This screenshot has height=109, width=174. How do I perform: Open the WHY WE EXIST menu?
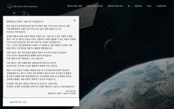[95, 6]
